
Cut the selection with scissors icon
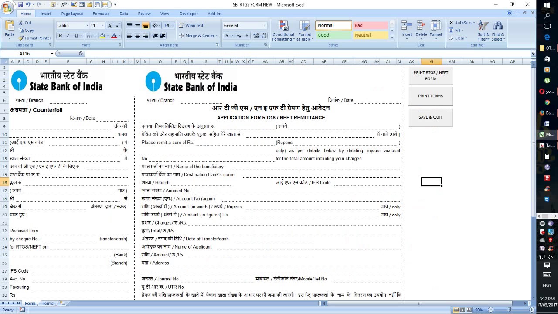(x=21, y=23)
